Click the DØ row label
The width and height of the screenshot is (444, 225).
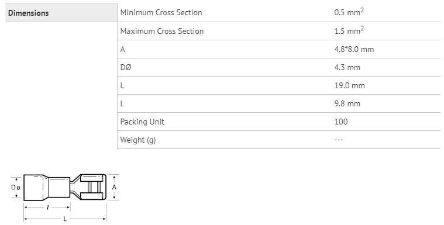[126, 68]
